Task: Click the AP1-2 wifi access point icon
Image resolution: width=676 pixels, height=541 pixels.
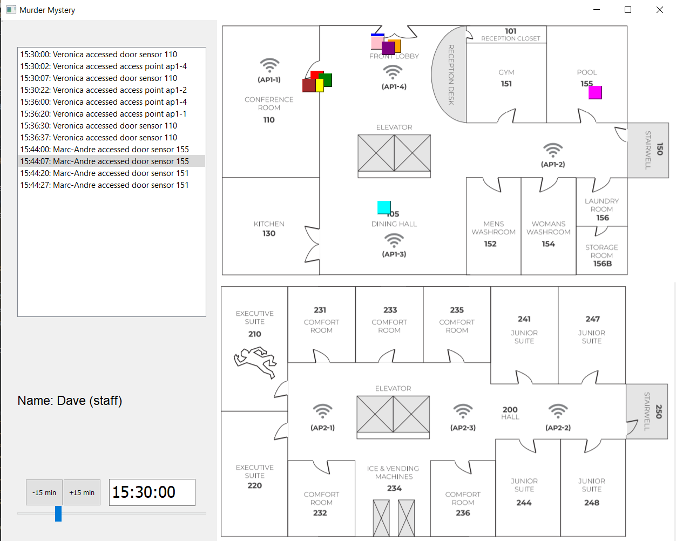Action: tap(553, 150)
